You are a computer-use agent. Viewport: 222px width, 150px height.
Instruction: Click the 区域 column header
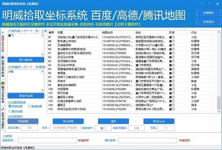179,32
